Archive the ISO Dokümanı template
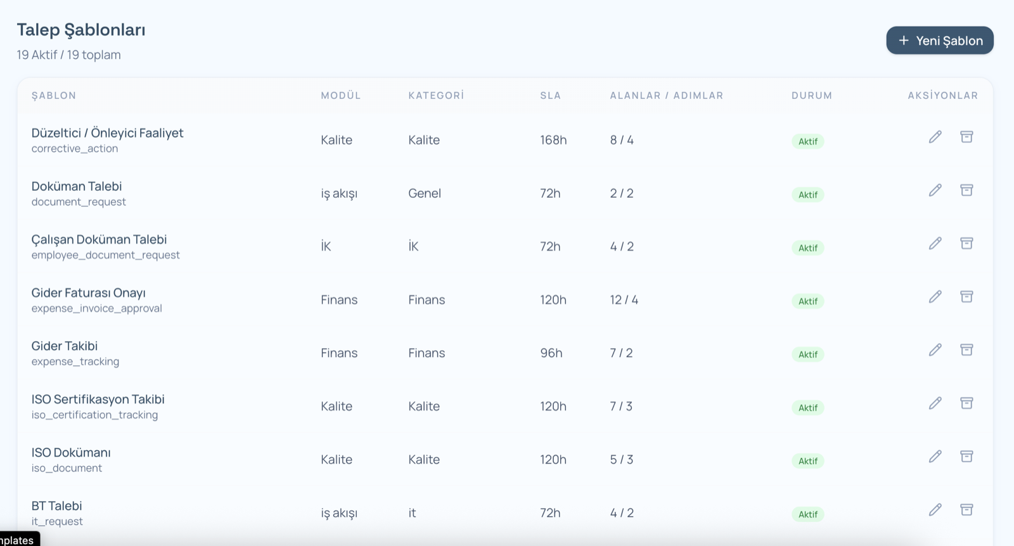 click(x=967, y=456)
